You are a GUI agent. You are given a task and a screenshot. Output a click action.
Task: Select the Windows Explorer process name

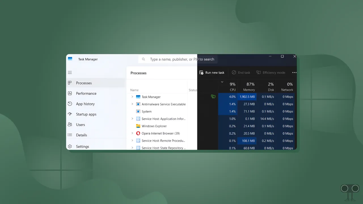click(x=154, y=126)
